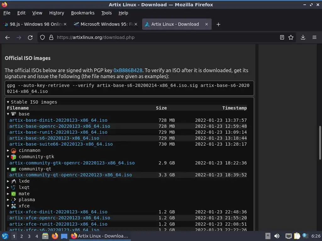Download artix-community-gtk-openrc ISO
322x241 pixels.
(72, 163)
